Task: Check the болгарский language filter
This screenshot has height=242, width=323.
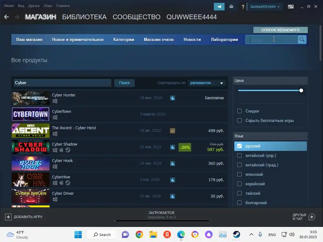Action: (x=239, y=203)
